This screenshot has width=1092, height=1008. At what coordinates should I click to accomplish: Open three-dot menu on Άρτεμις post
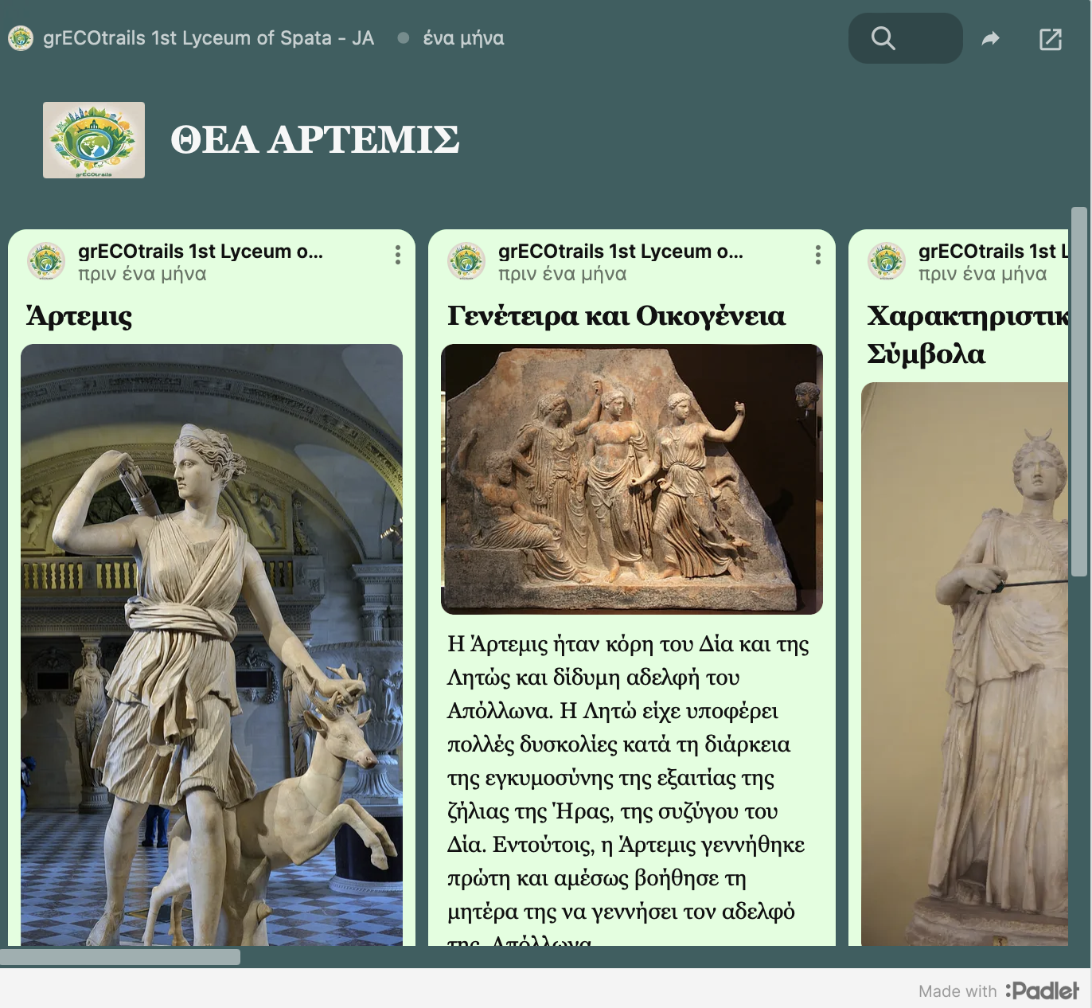tap(397, 255)
